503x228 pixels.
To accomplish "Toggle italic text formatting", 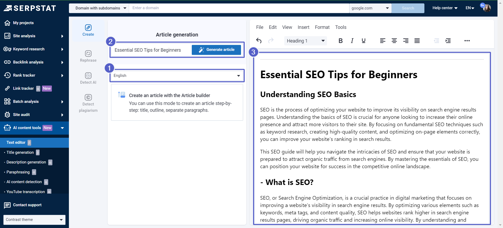I will [352, 41].
